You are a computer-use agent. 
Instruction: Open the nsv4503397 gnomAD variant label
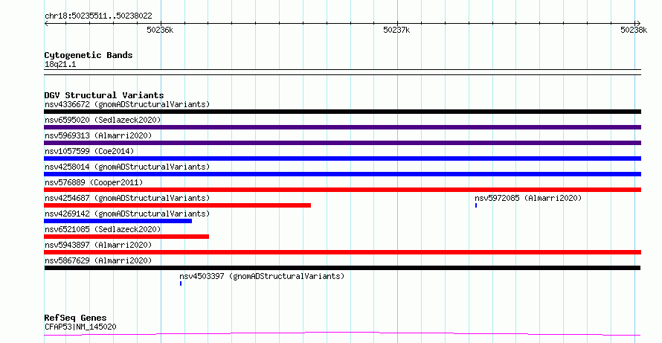(262, 276)
